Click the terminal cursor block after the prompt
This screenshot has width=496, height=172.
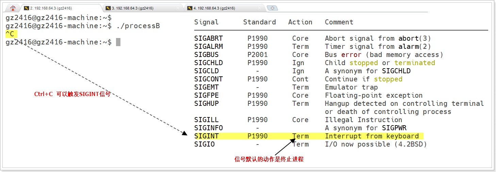coord(118,42)
